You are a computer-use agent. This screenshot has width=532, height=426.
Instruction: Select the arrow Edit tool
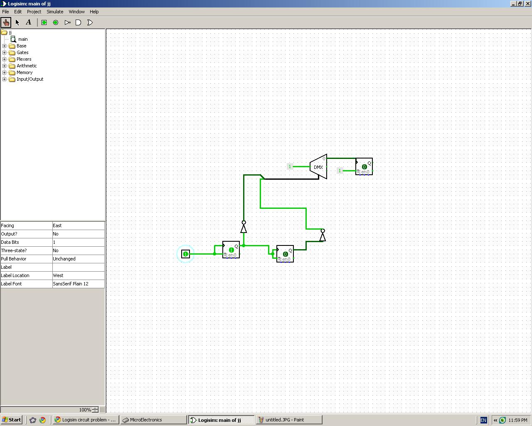[x=17, y=22]
